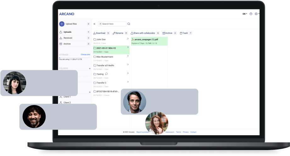Click the comment bubble icon beside Testing
This screenshot has height=156, width=290.
click(106, 74)
